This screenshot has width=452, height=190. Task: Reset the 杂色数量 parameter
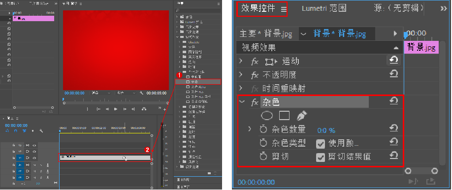point(393,128)
